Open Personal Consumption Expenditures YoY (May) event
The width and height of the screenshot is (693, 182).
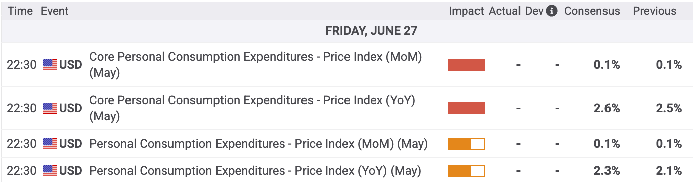[x=255, y=171]
